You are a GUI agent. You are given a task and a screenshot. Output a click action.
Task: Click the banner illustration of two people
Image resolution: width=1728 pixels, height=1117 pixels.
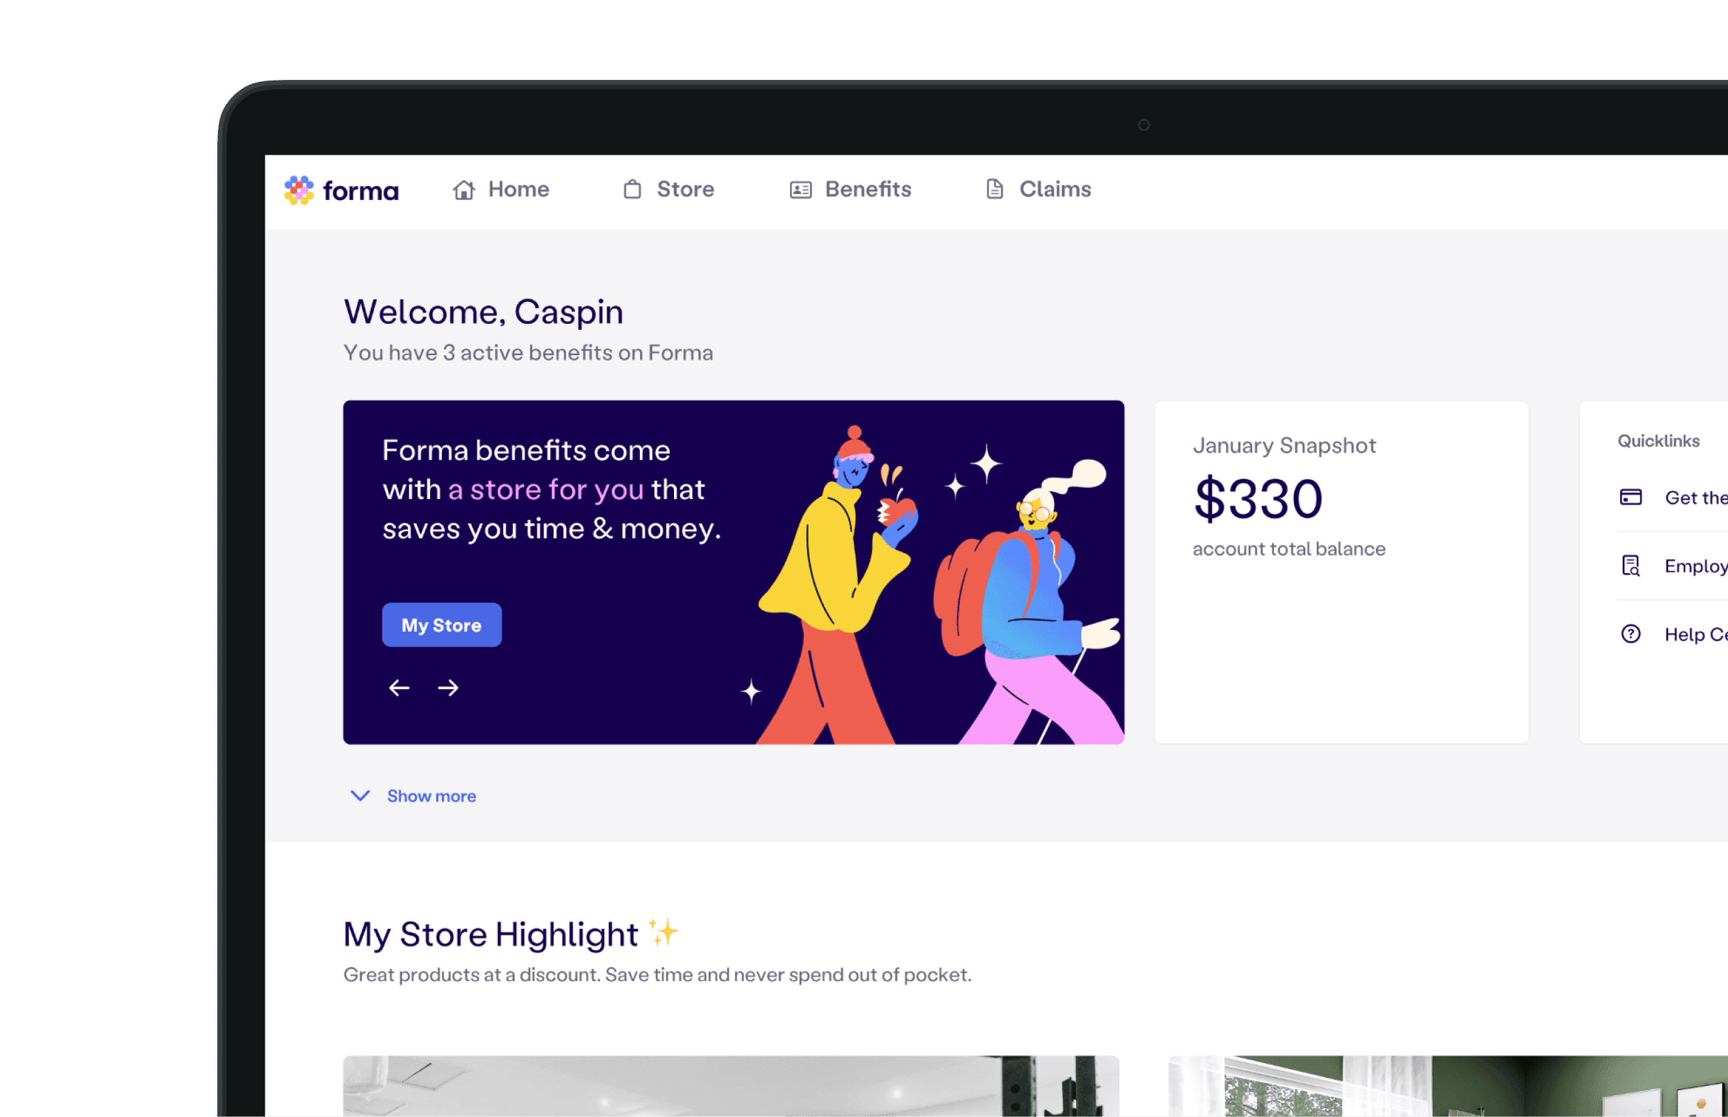[x=932, y=584]
